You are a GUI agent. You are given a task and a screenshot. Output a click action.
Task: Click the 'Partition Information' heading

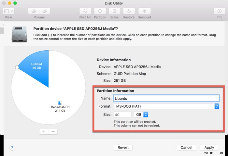[115, 91]
